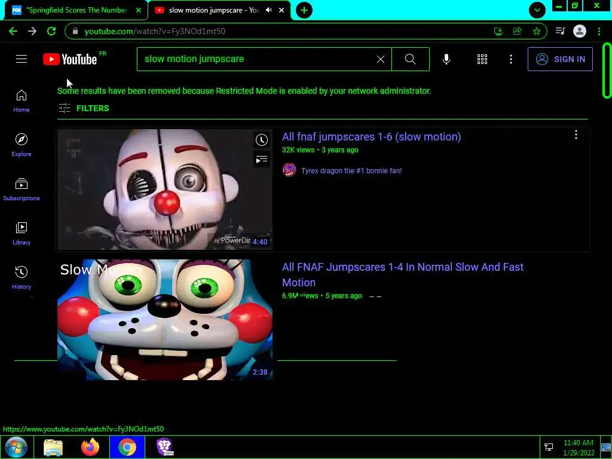Open options for fnaf 1-6 video

pyautogui.click(x=576, y=134)
